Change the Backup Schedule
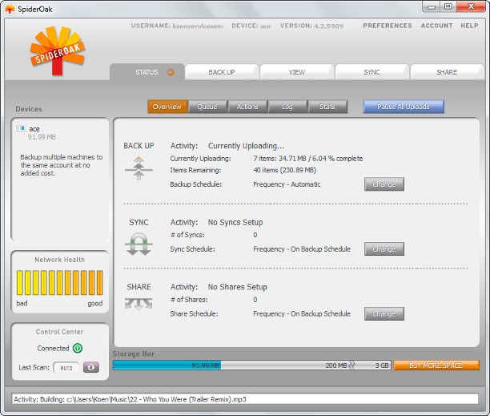Screen dimensions: 490x416 (384, 184)
